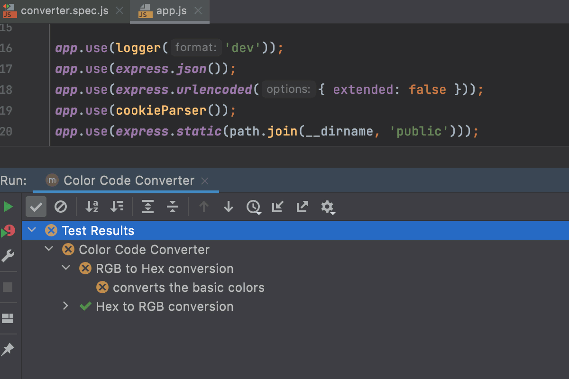
Task: Pin the Run tool window tab
Action: [x=8, y=349]
